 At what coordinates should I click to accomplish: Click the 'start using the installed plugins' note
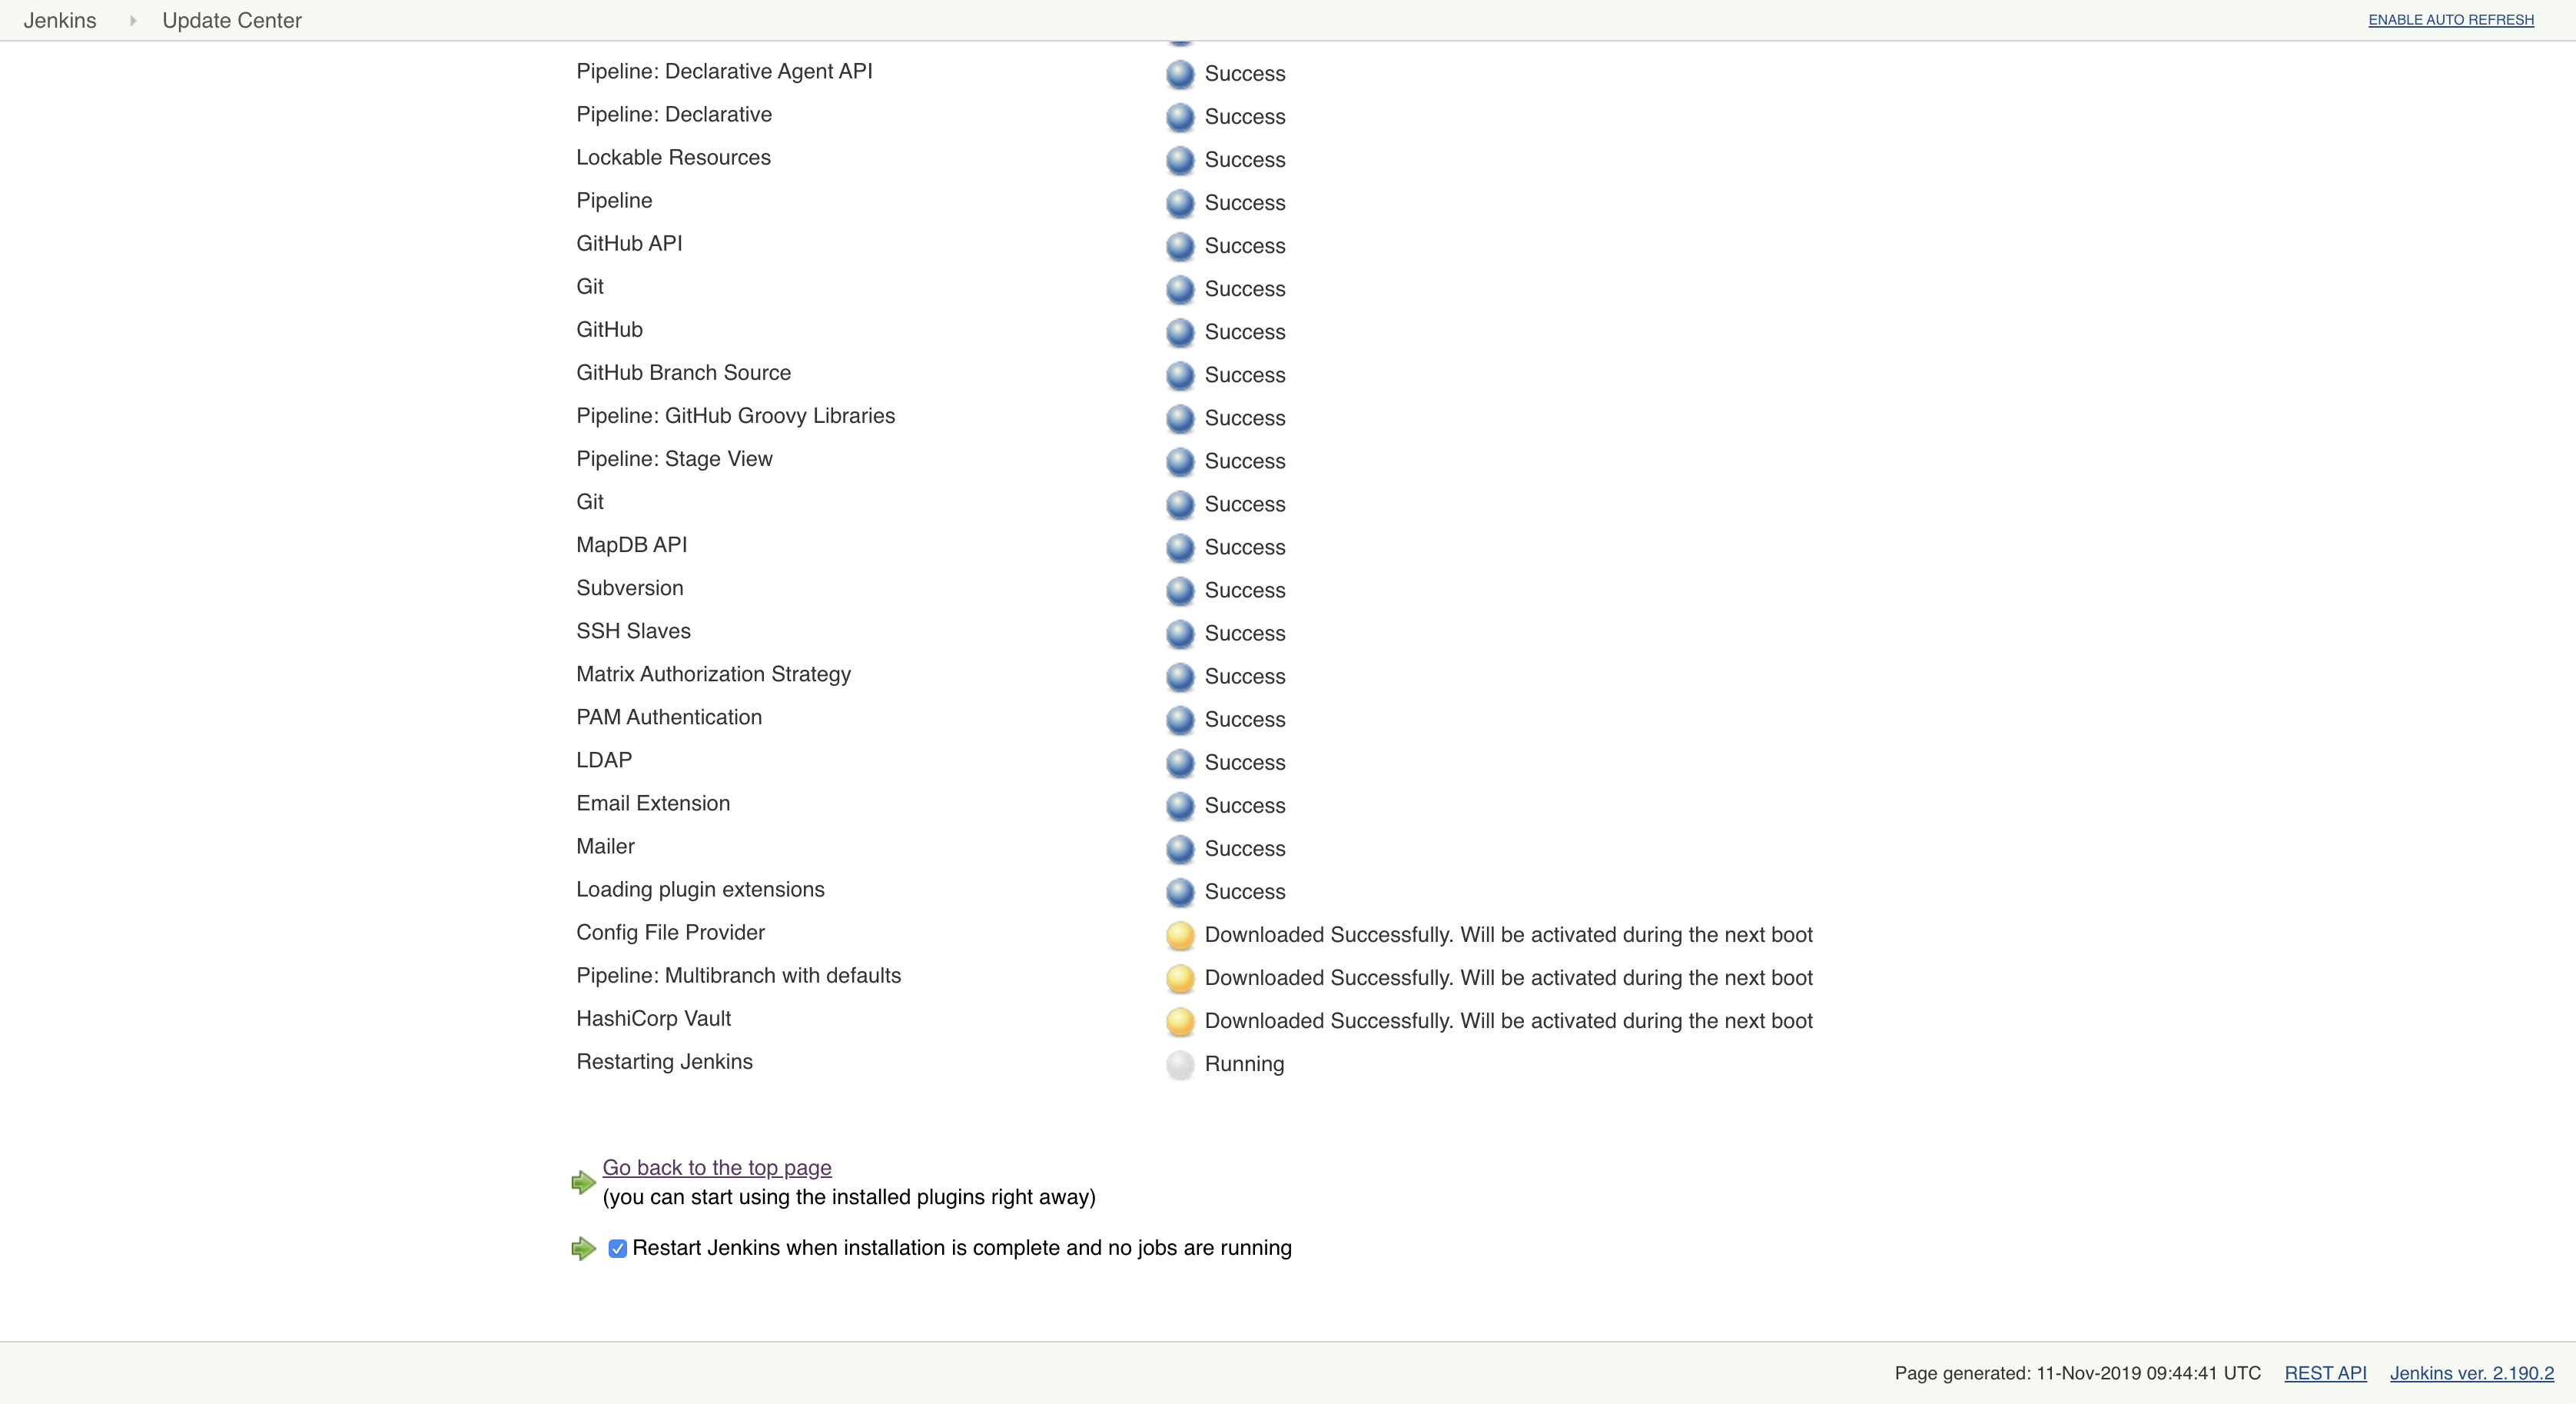pyautogui.click(x=848, y=1197)
